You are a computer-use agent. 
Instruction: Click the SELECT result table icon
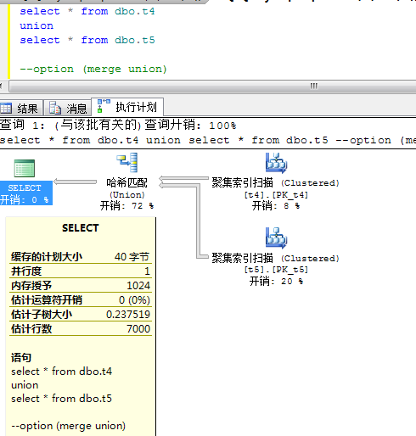(x=25, y=168)
